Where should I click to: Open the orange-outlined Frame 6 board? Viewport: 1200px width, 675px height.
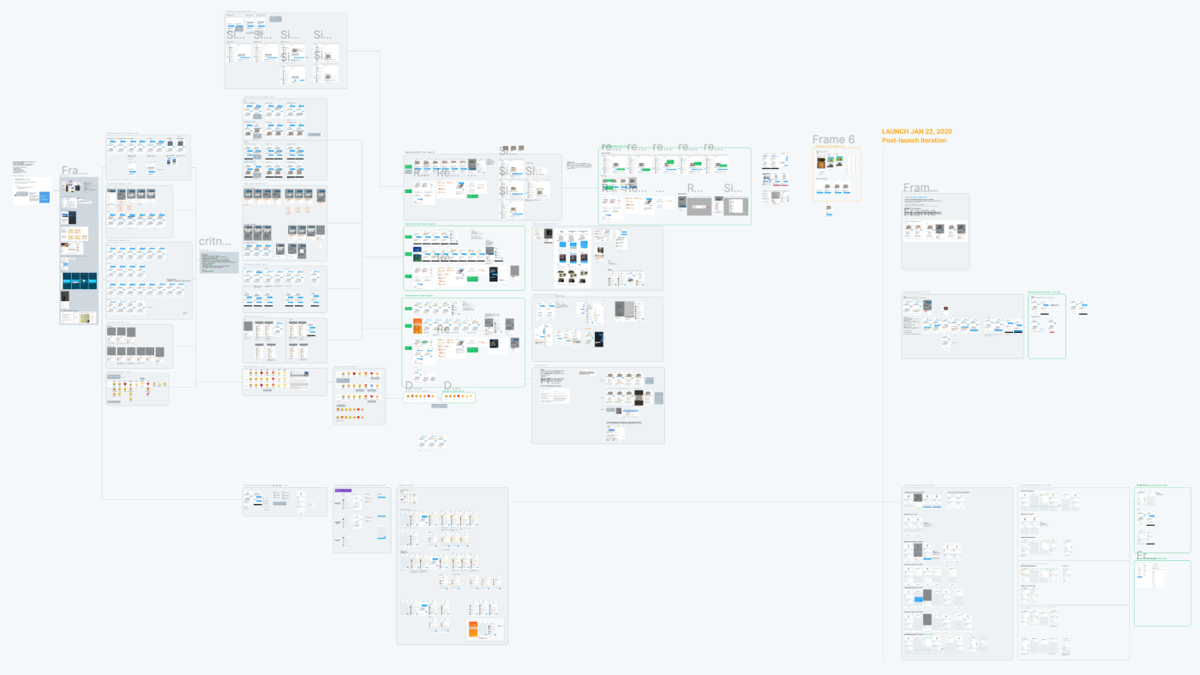tap(837, 174)
